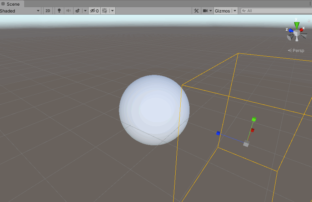The width and height of the screenshot is (312, 202).
Task: Click the blue Z axis cone
Action: tap(291, 31)
